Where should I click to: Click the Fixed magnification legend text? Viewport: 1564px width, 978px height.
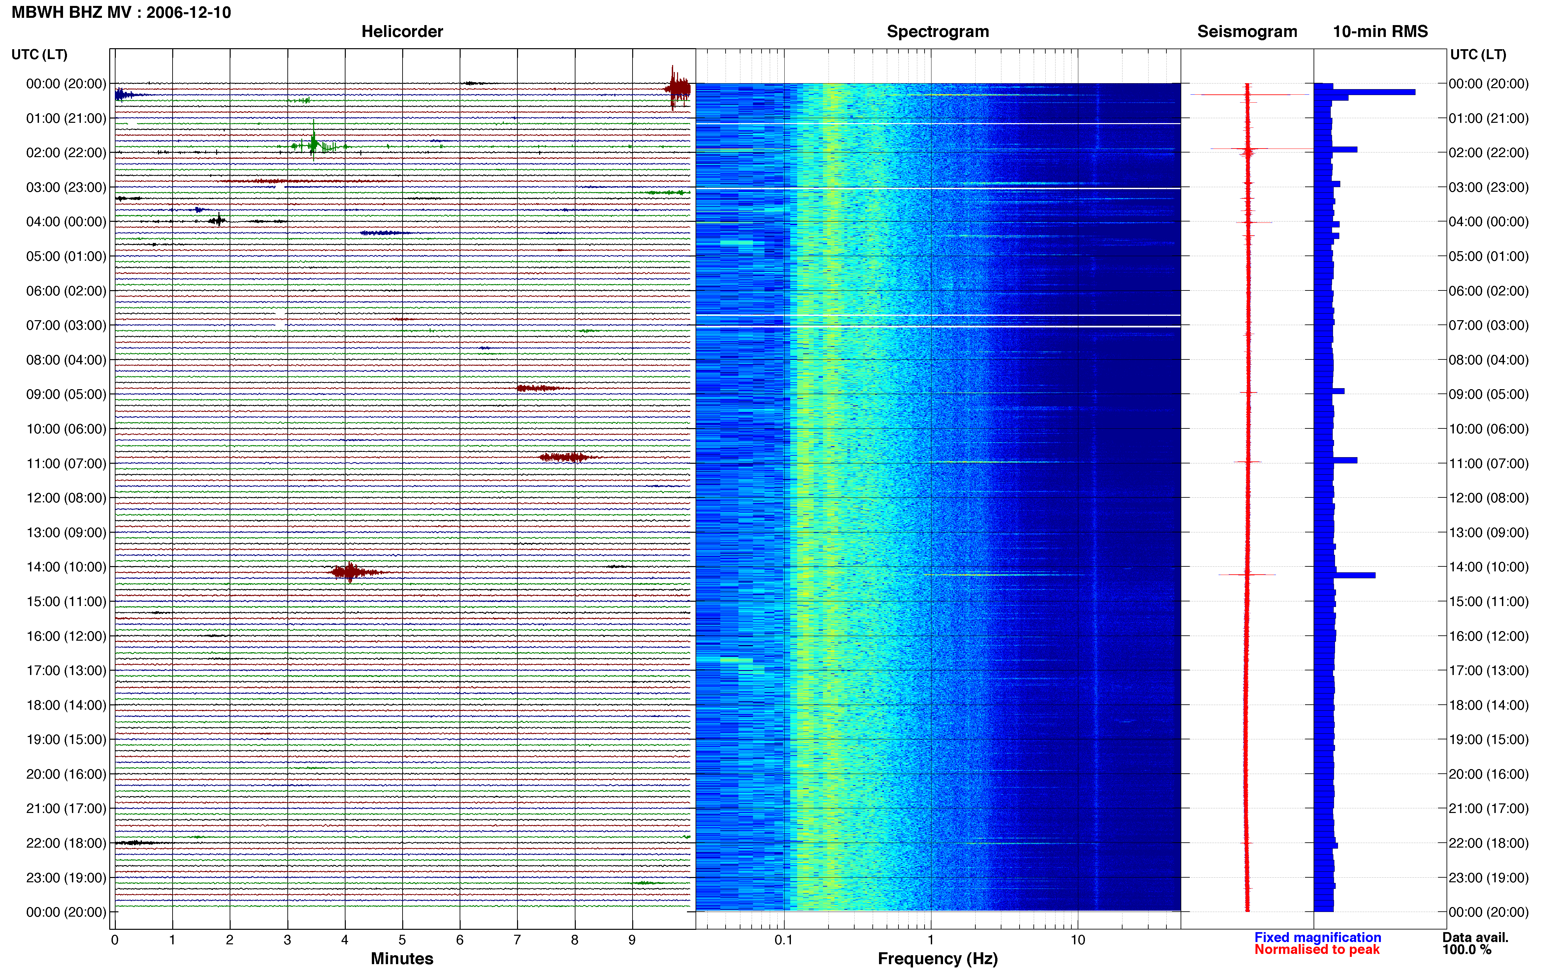point(1318,937)
